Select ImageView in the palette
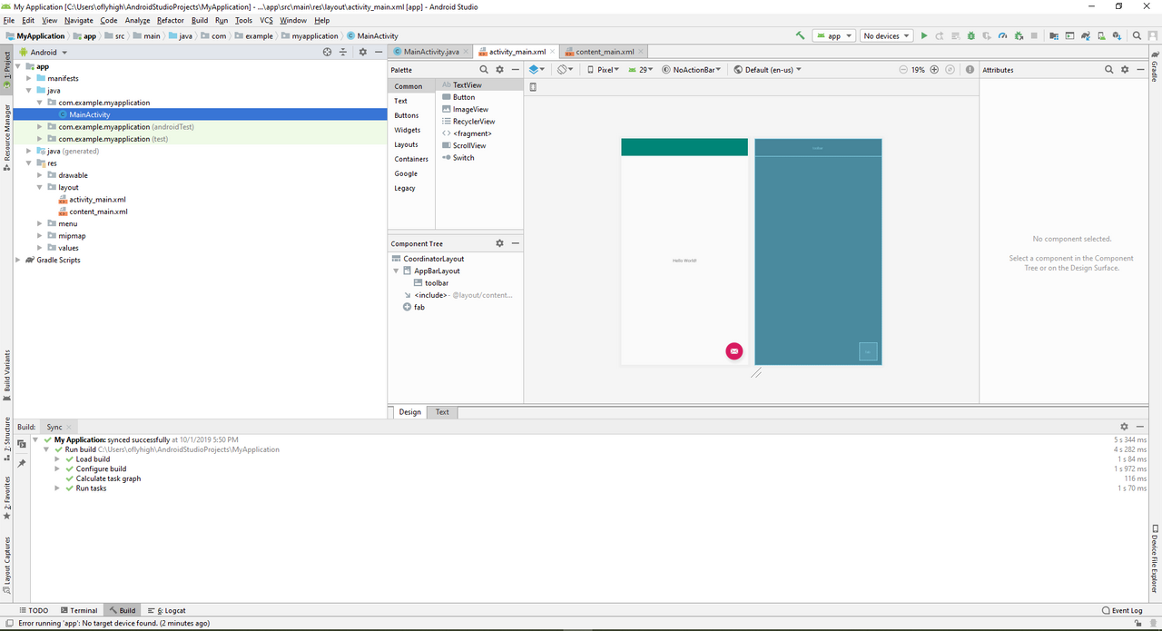 465,109
